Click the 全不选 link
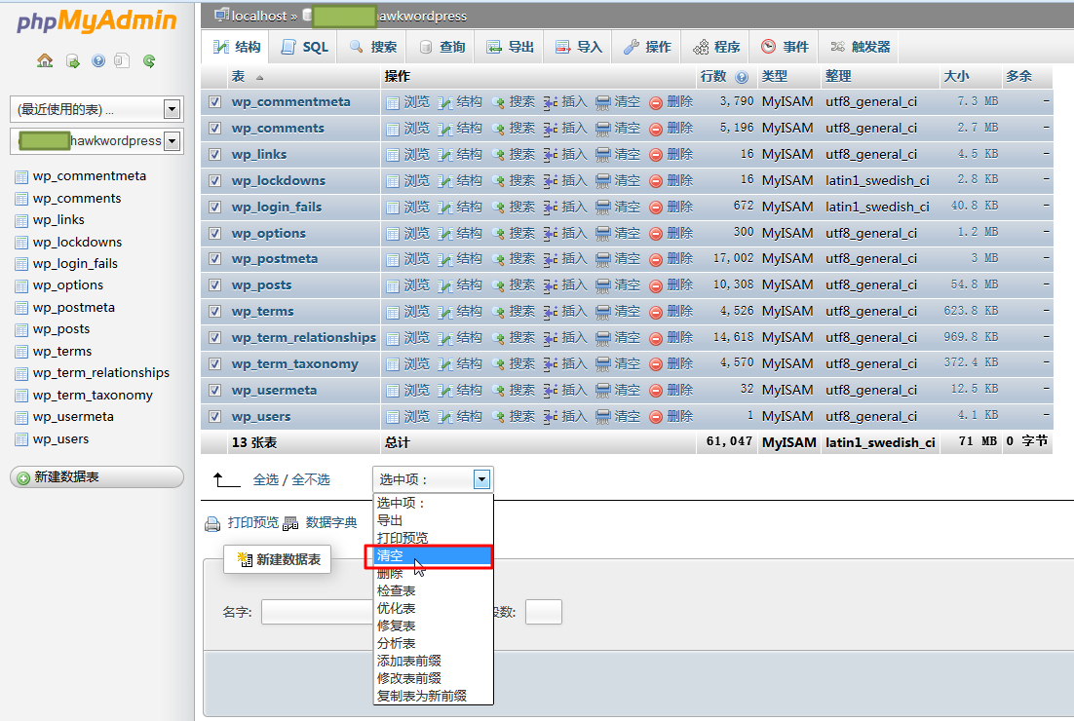 click(x=311, y=480)
